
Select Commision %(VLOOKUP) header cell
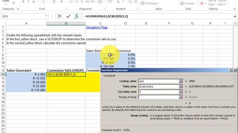(66, 71)
